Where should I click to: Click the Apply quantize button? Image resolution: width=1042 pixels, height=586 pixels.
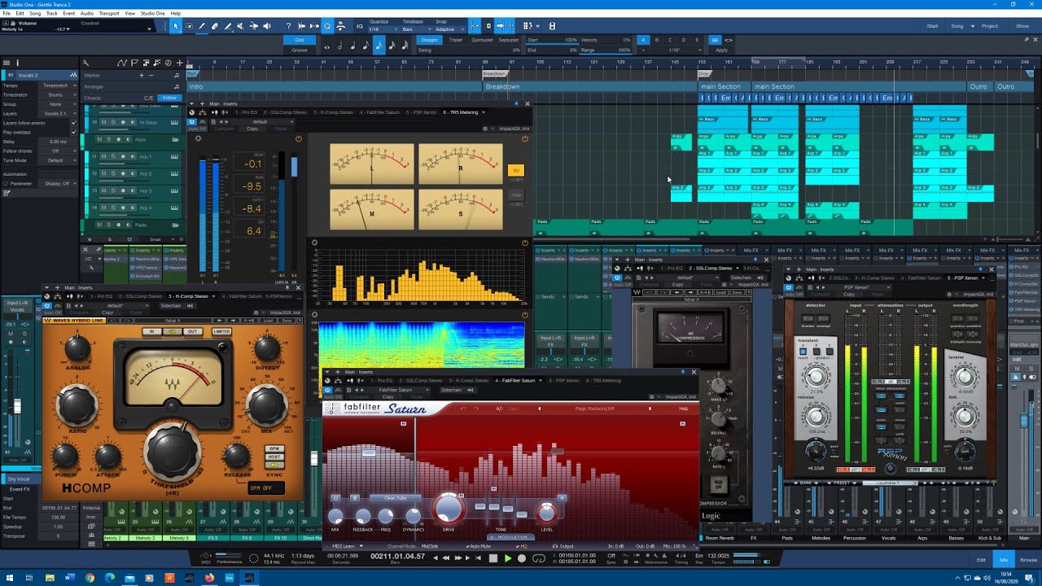click(x=721, y=50)
